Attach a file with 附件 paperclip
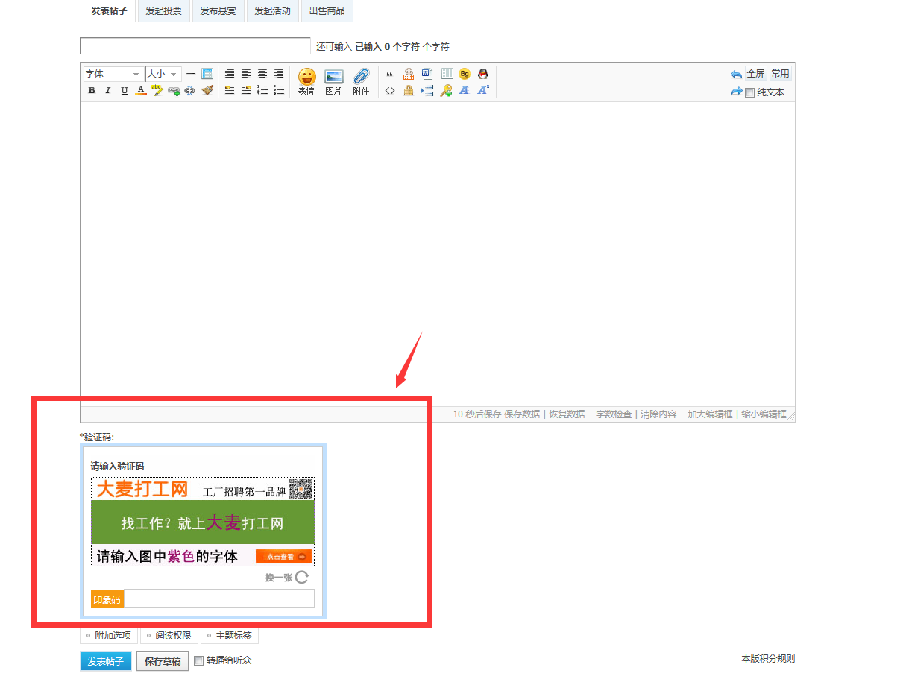This screenshot has height=679, width=903. pyautogui.click(x=361, y=81)
